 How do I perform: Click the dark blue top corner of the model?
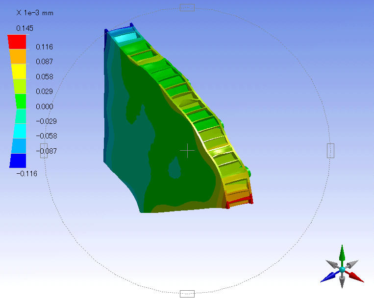tap(106, 32)
